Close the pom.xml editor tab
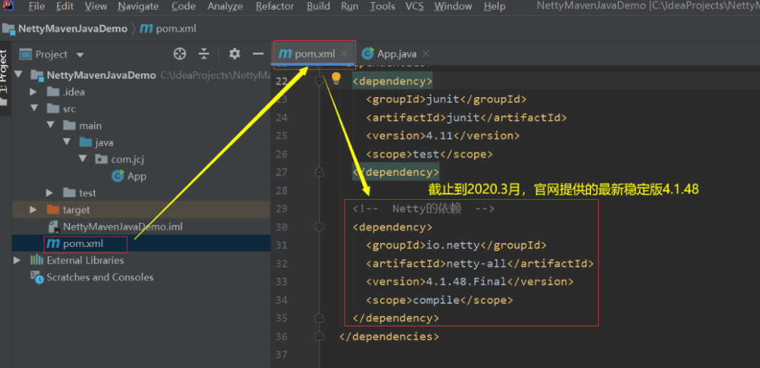This screenshot has height=368, width=760. tap(344, 53)
